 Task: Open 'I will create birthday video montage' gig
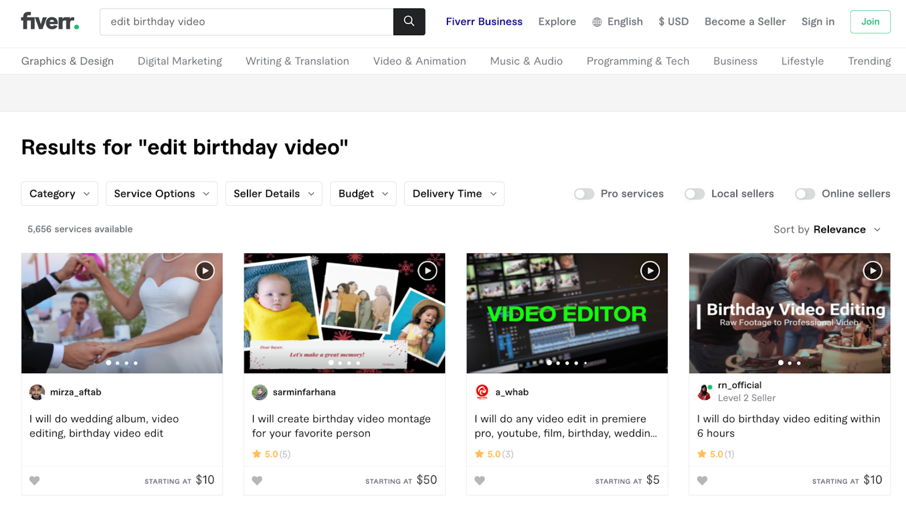coord(341,426)
